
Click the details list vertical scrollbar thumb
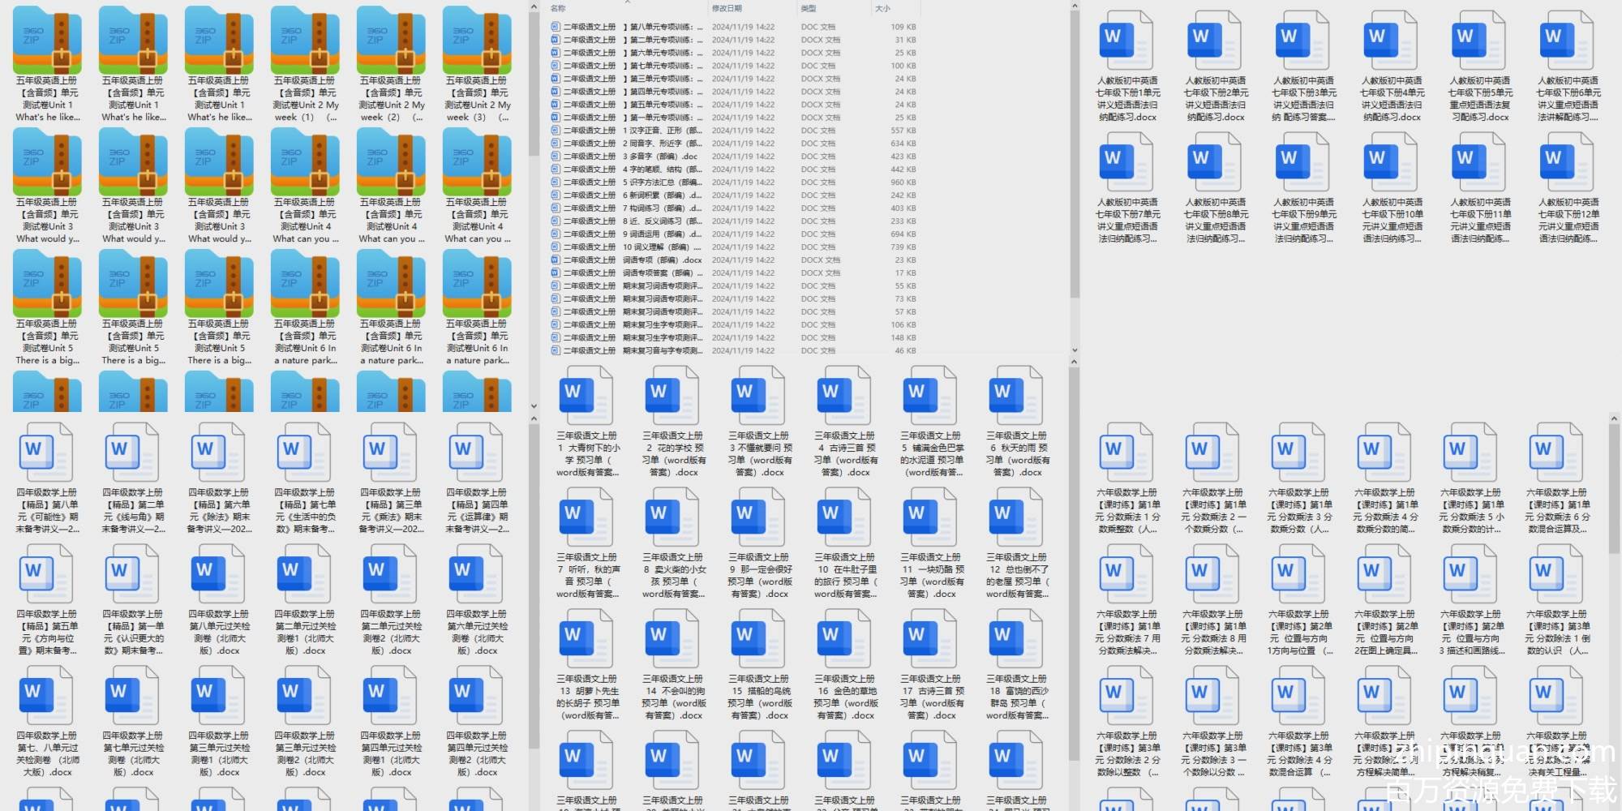(1075, 154)
